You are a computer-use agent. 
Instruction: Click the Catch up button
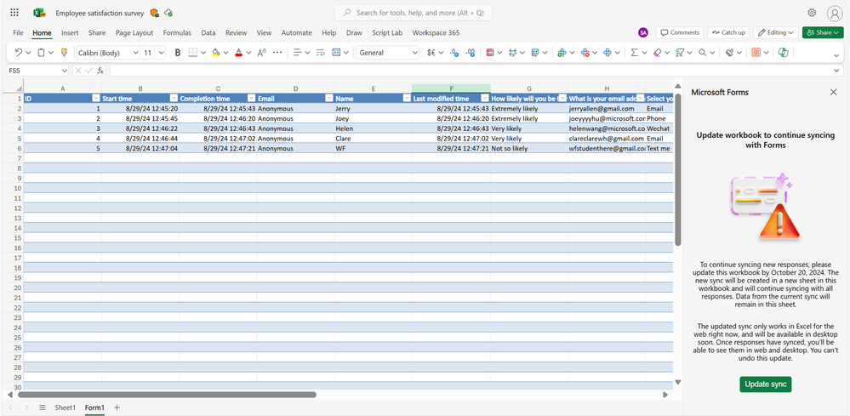(729, 32)
